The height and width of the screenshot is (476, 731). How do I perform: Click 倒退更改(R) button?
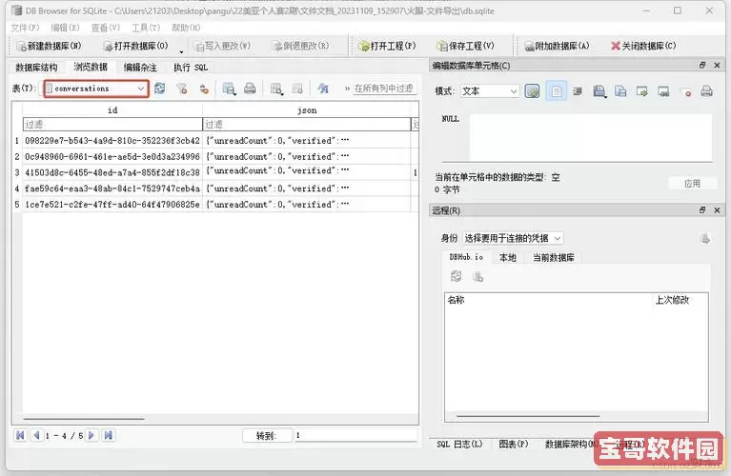(x=301, y=46)
